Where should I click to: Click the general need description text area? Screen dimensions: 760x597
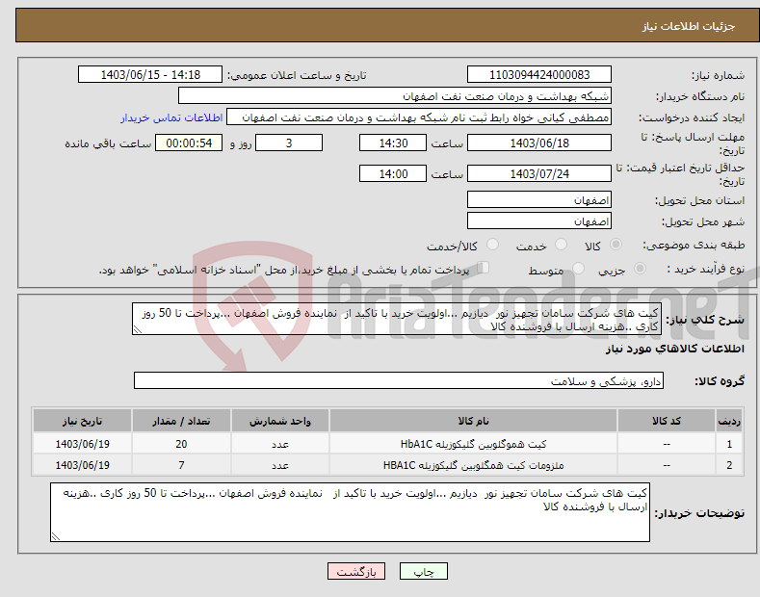(397, 319)
